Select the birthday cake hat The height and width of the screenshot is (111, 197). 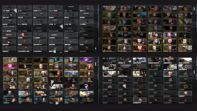click(x=139, y=101)
